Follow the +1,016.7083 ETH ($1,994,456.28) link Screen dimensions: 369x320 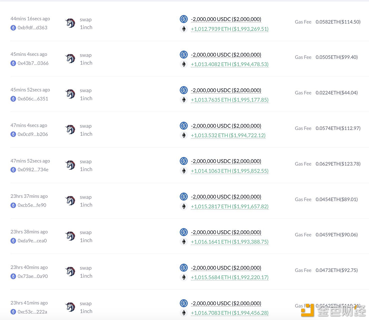[230, 313]
